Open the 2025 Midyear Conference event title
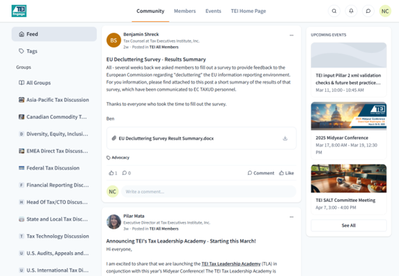 tap(341, 138)
